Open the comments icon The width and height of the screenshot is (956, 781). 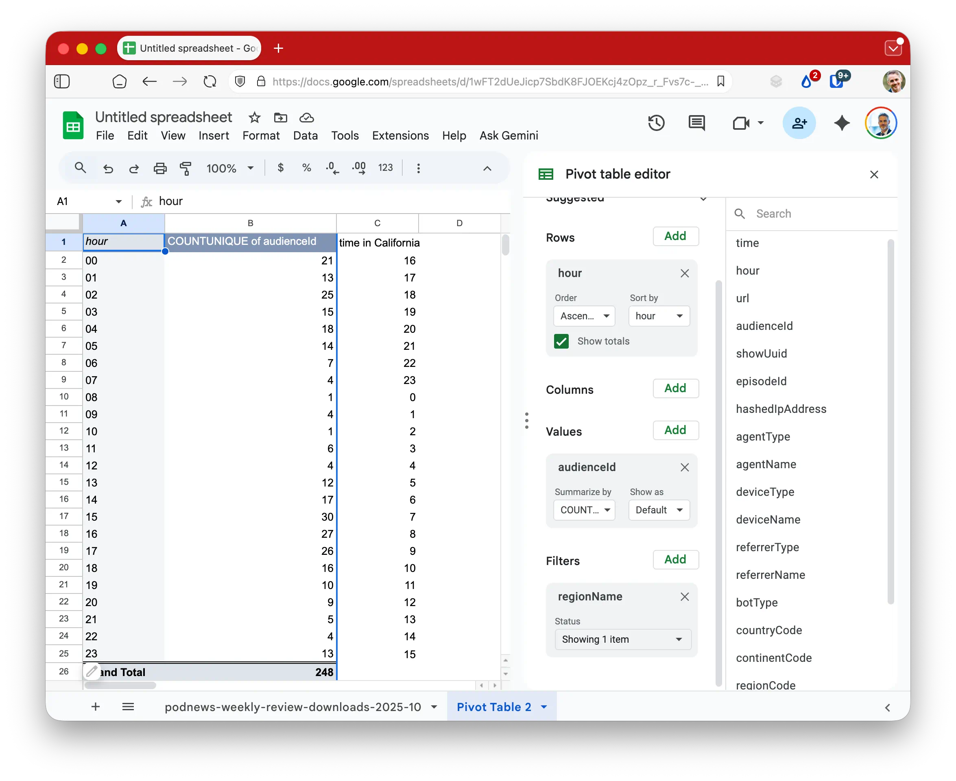(696, 123)
